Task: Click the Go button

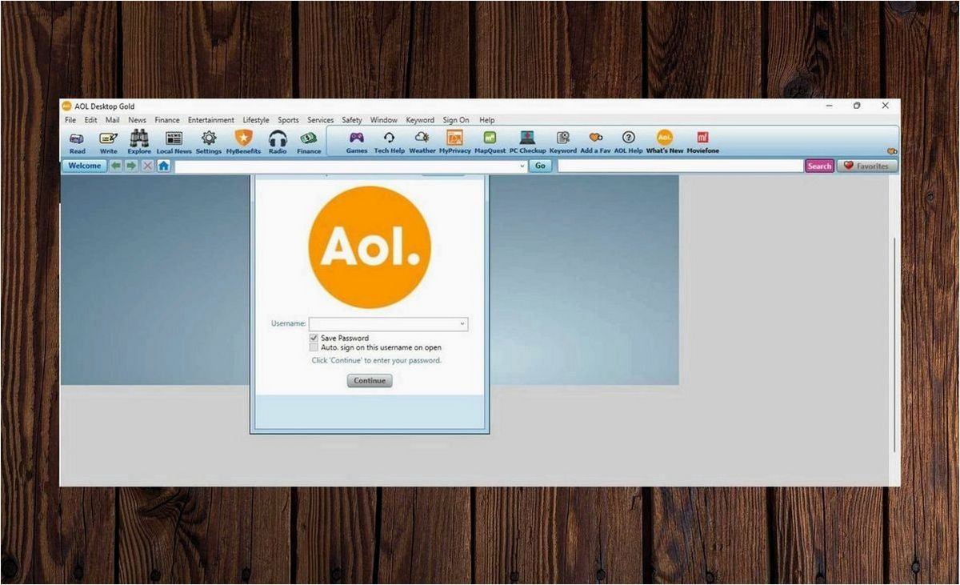Action: pyautogui.click(x=540, y=166)
